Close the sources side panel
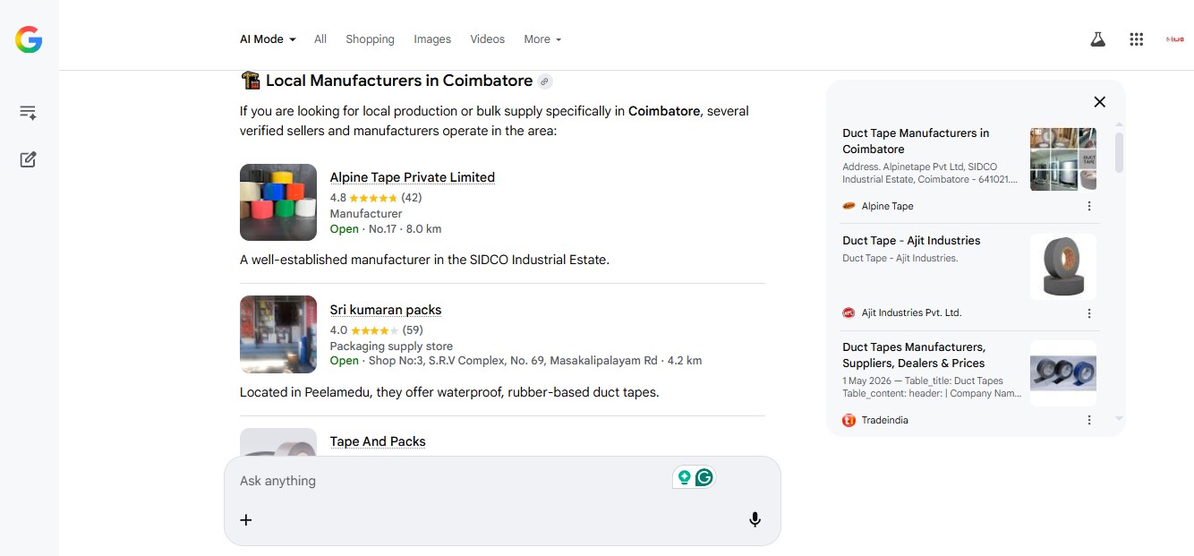The image size is (1194, 556). click(1100, 102)
